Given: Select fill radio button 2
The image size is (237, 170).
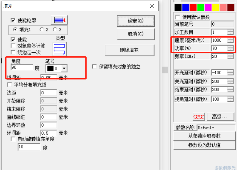Looking at the screenshot, I should [x=42, y=30].
